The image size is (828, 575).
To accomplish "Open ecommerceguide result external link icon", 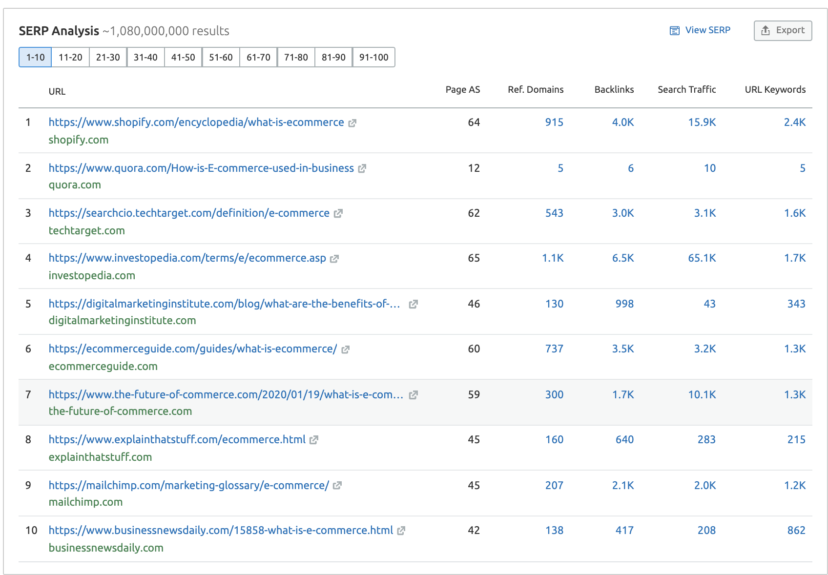I will click(x=345, y=349).
